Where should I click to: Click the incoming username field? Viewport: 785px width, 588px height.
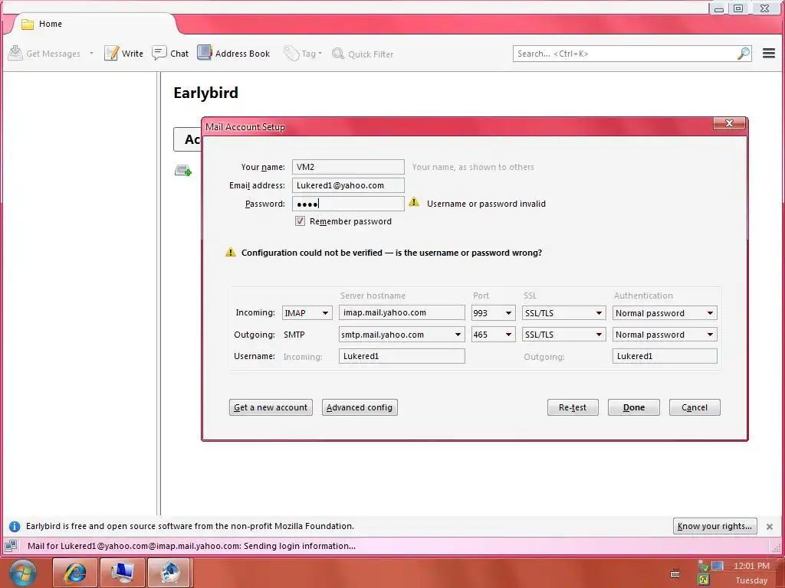(x=402, y=356)
